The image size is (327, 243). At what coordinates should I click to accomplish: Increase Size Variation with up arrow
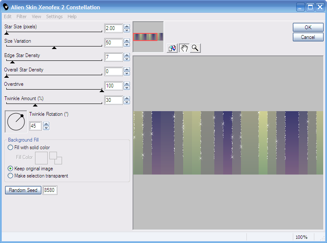click(x=127, y=41)
